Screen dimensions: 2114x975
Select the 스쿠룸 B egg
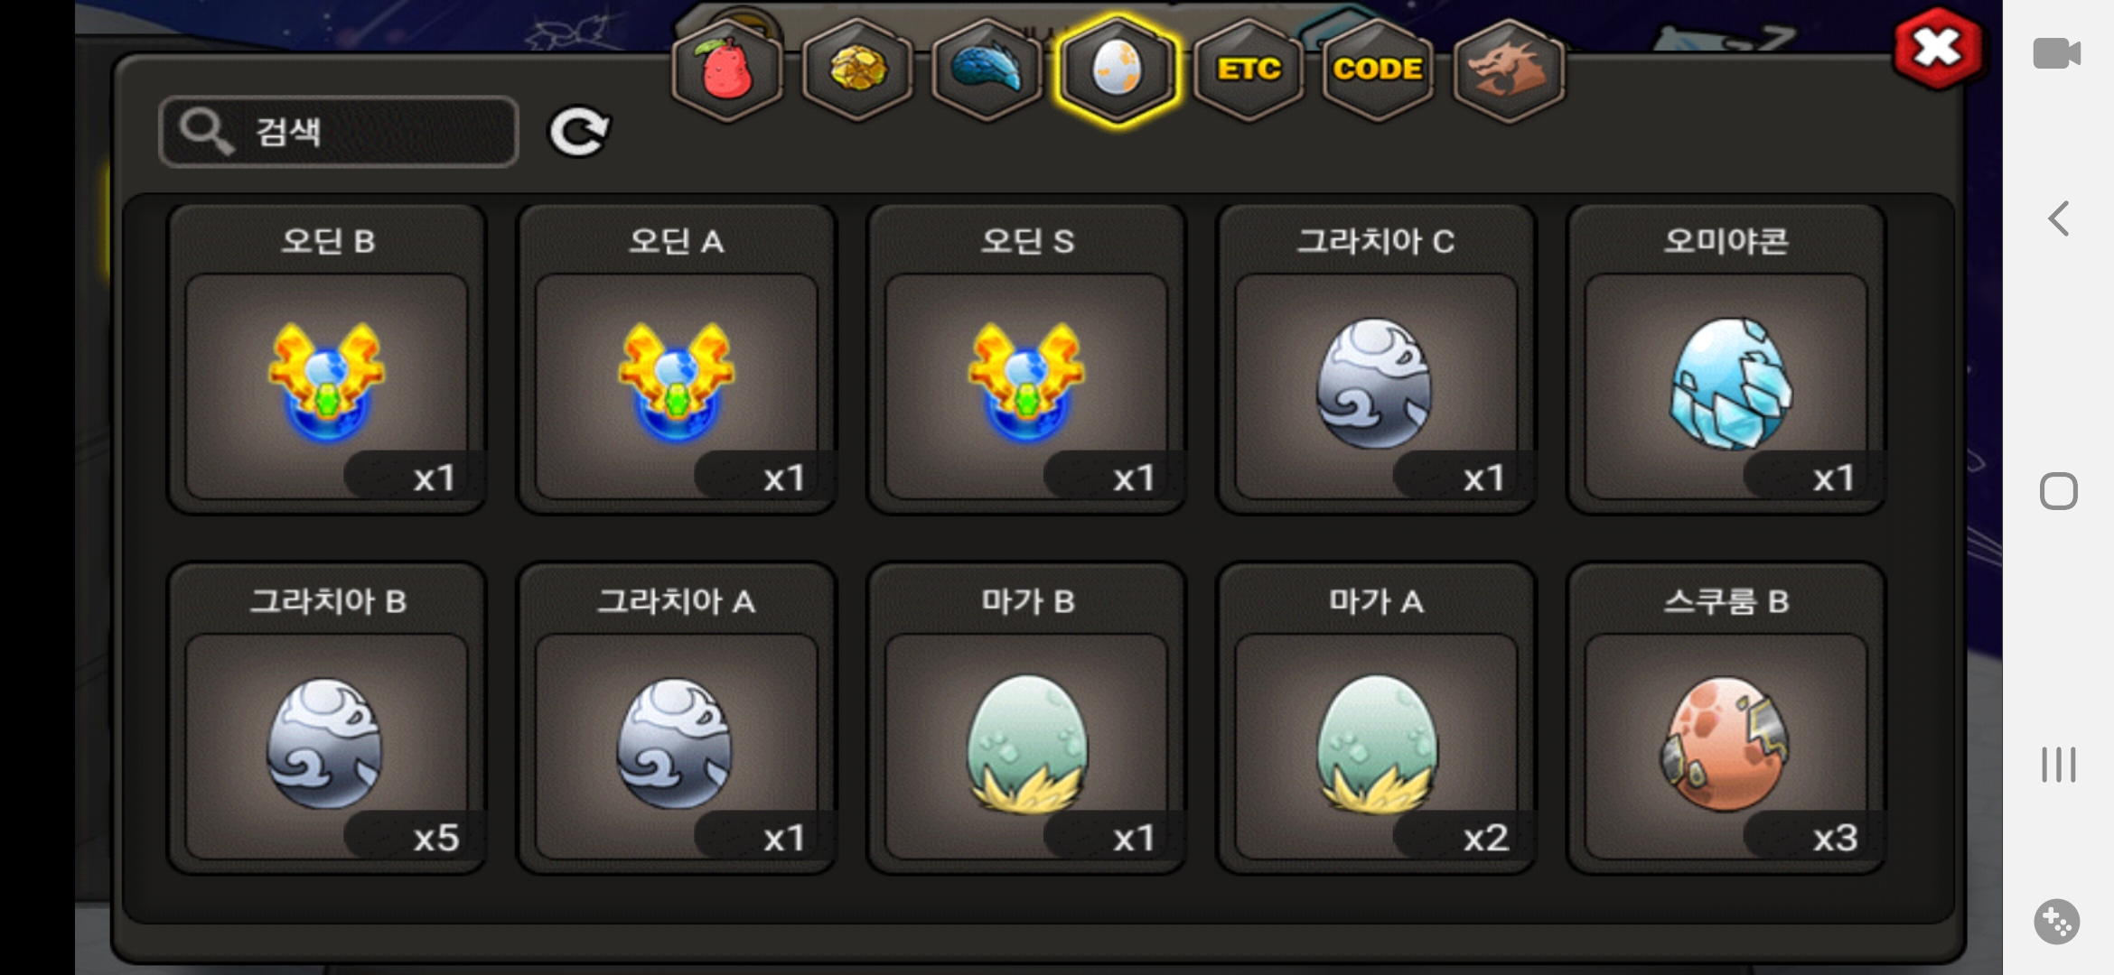click(x=1726, y=719)
